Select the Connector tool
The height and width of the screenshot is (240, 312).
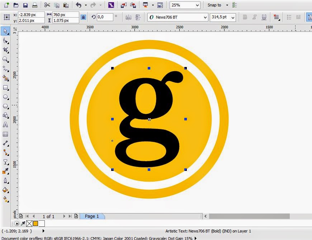pos(6,153)
